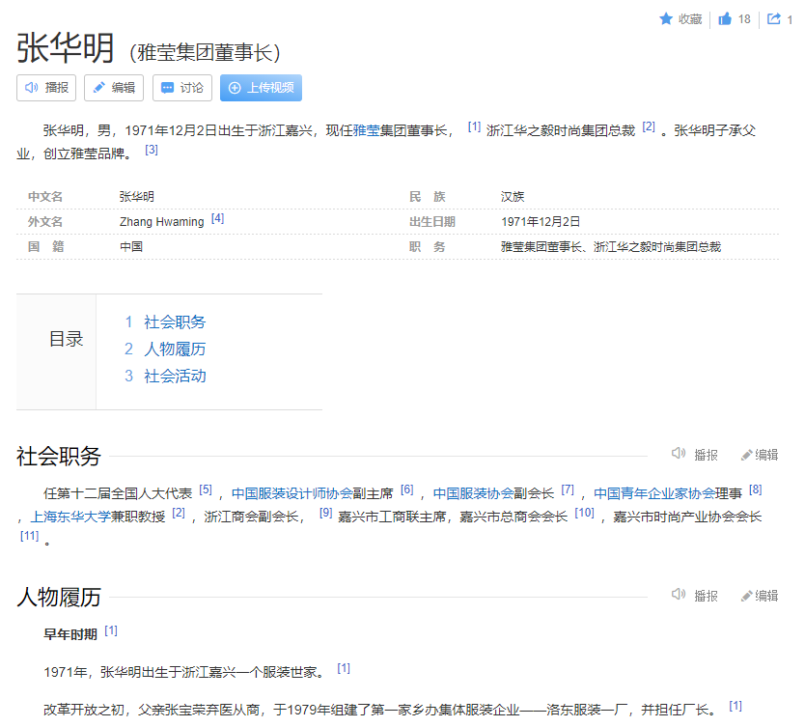This screenshot has width=805, height=727.
Task: Open 中国服装协会 link
Action: [x=473, y=493]
